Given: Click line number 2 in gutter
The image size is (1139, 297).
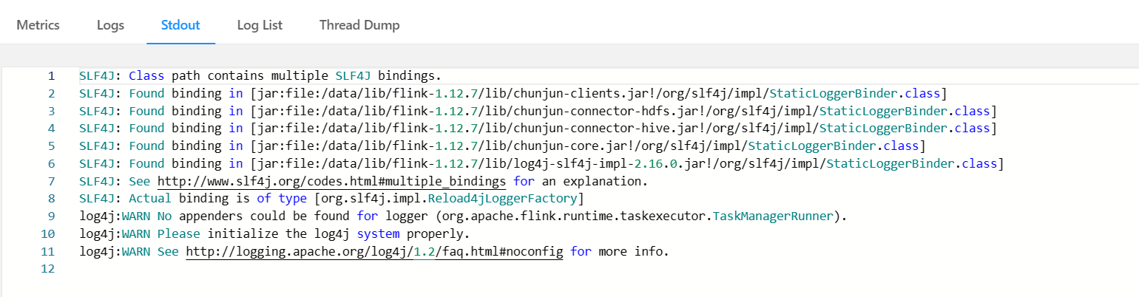Looking at the screenshot, I should pyautogui.click(x=51, y=93).
